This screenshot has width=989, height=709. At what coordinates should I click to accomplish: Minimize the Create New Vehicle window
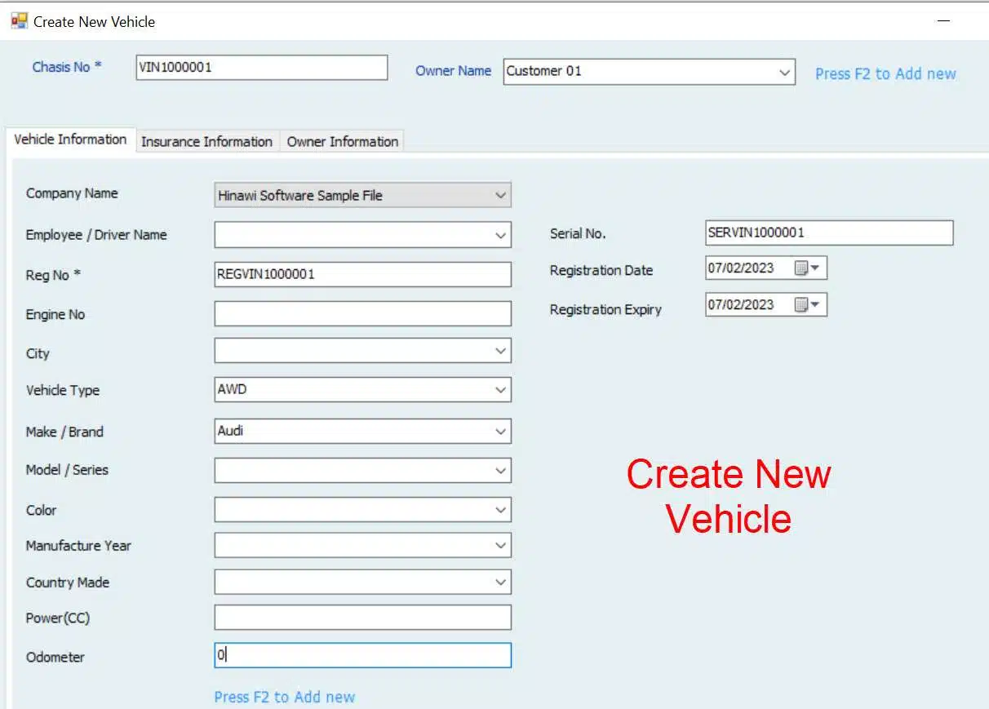pyautogui.click(x=944, y=21)
